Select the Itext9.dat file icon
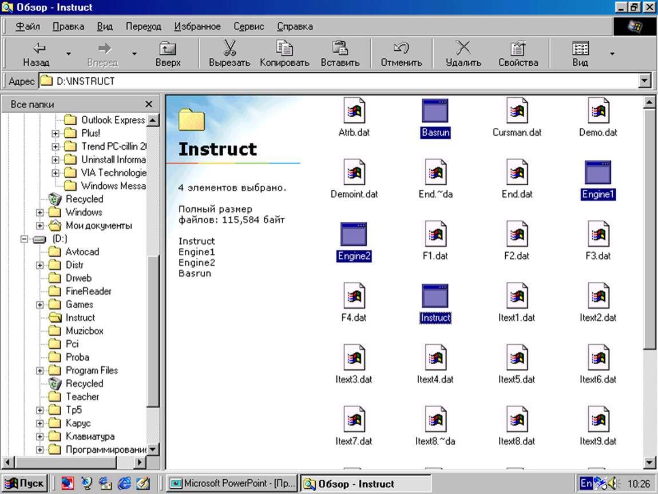Viewport: 658px width, 494px height. coord(598,420)
